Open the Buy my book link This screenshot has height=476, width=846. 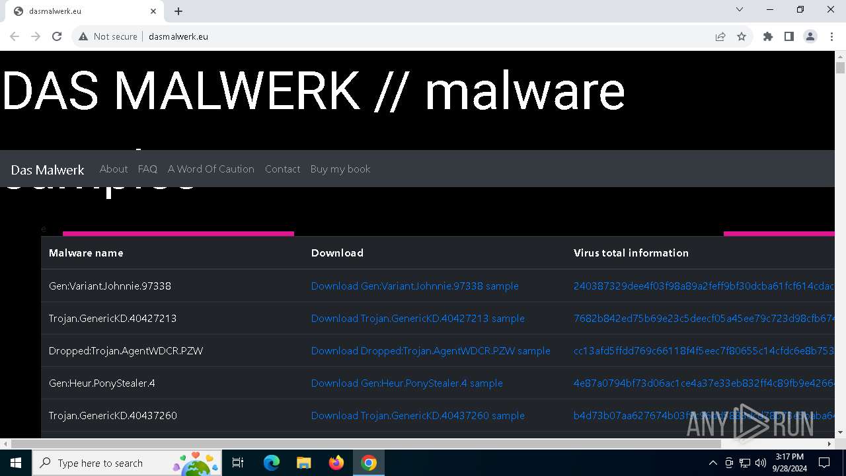click(x=340, y=169)
